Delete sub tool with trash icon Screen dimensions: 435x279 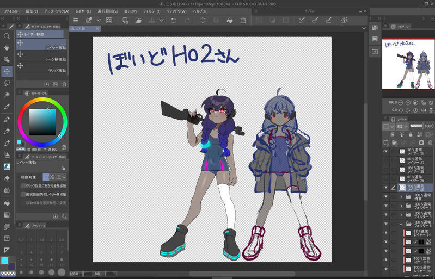click(64, 84)
